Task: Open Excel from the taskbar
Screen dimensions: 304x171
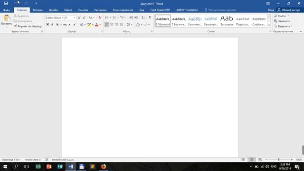Action: point(38,167)
